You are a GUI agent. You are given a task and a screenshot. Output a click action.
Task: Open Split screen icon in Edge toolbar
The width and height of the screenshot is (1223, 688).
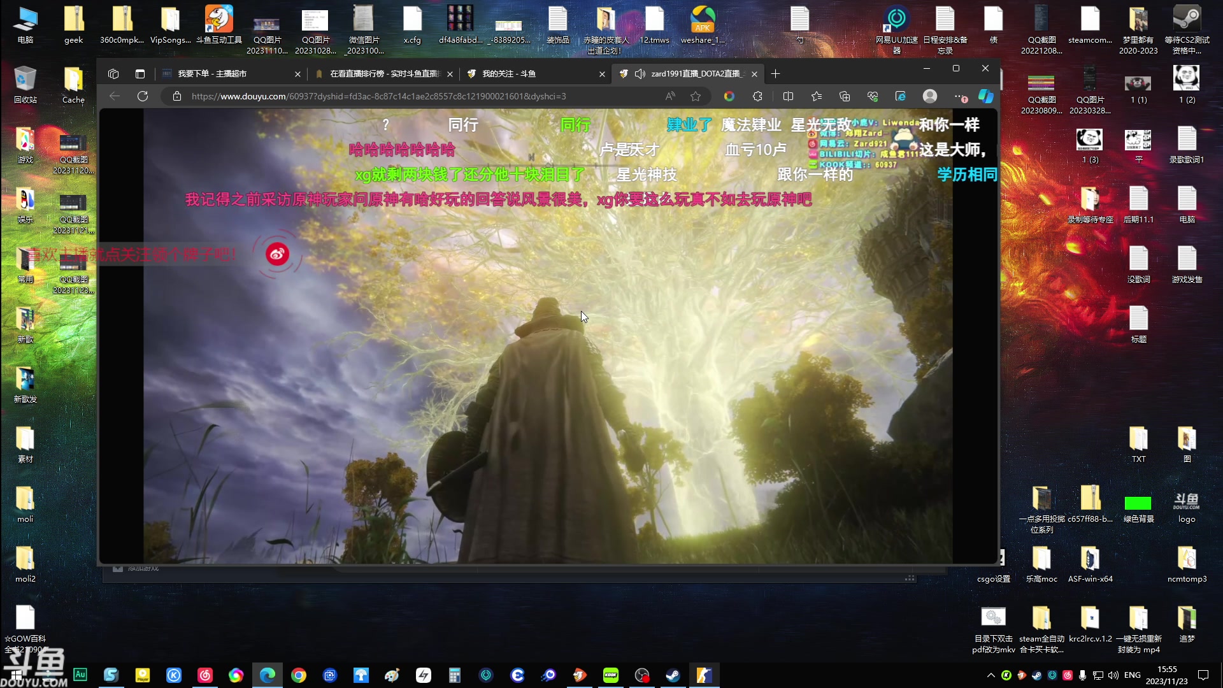(788, 96)
